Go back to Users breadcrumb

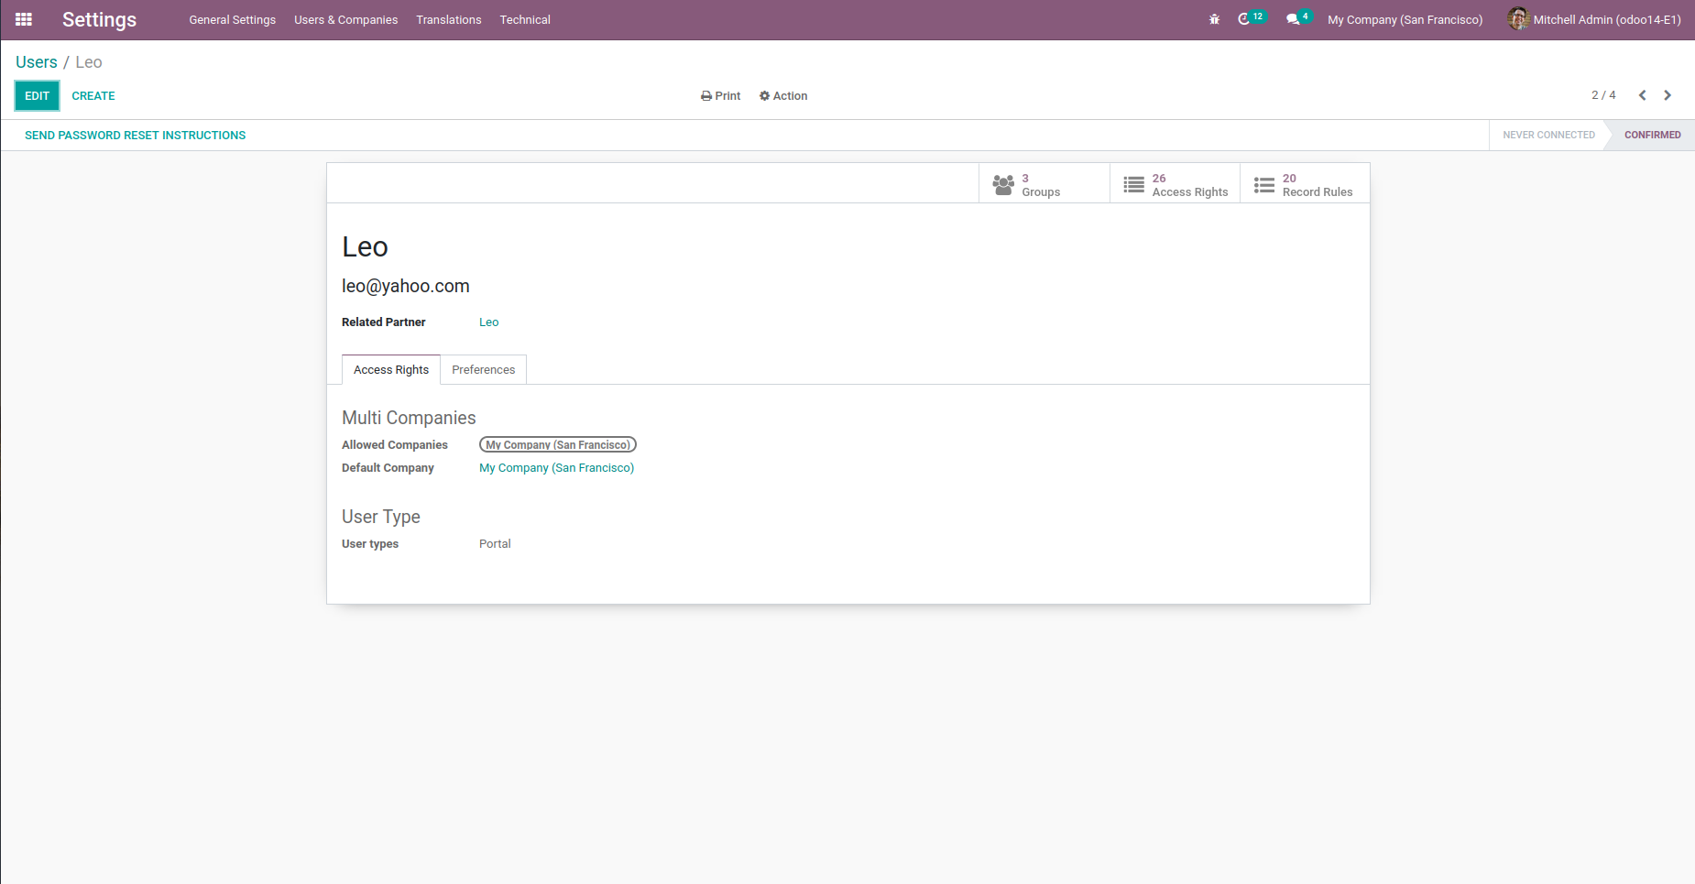pyautogui.click(x=37, y=62)
